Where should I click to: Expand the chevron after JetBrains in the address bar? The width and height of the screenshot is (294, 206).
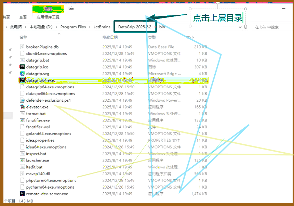click(113, 27)
